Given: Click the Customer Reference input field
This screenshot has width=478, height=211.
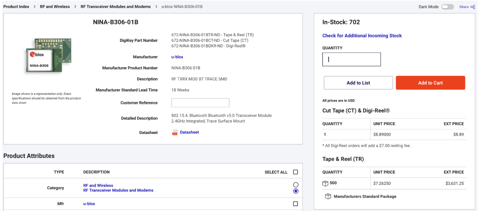Looking at the screenshot, I should coord(200,103).
